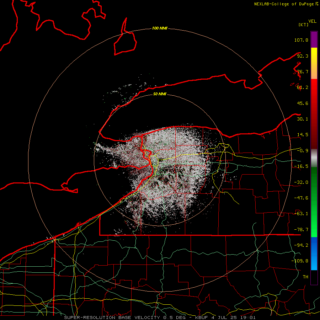The image size is (320, 320).
Task: Click the -32.0 legend value
Action: click(301, 182)
